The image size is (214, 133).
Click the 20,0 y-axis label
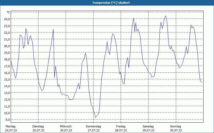coord(7,46)
